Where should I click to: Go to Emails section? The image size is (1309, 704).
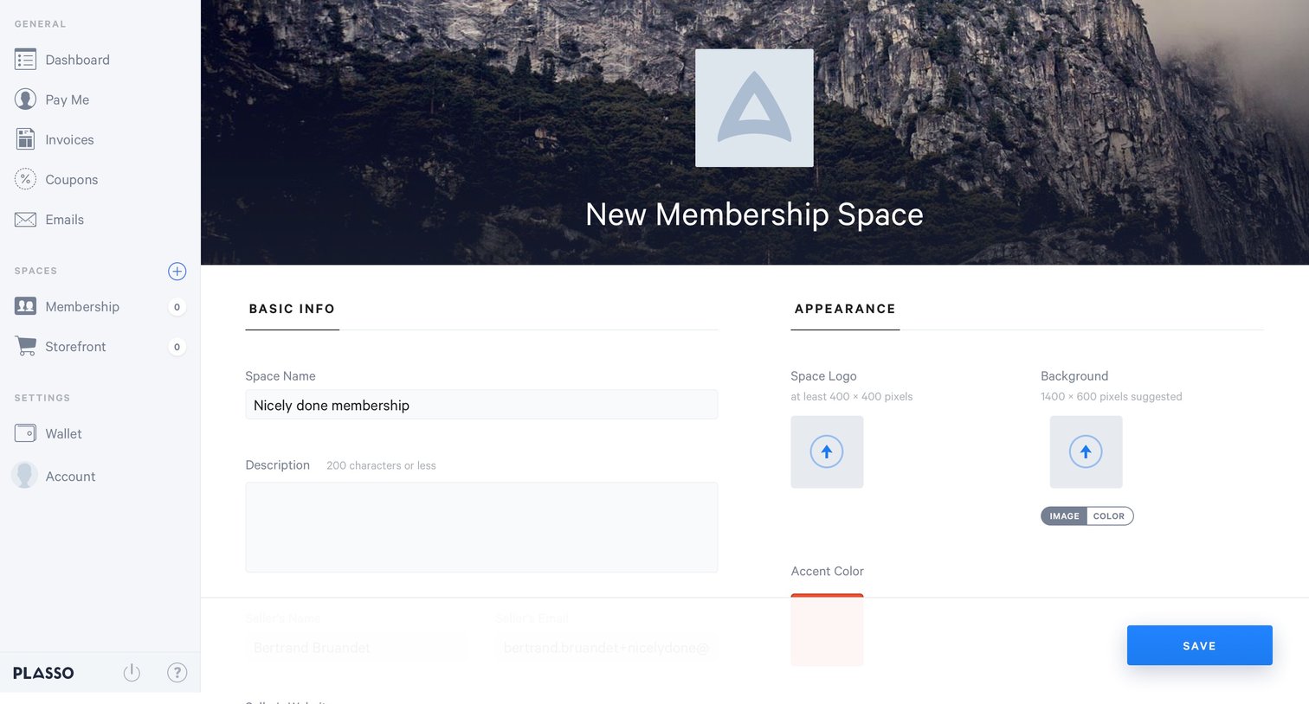point(65,220)
